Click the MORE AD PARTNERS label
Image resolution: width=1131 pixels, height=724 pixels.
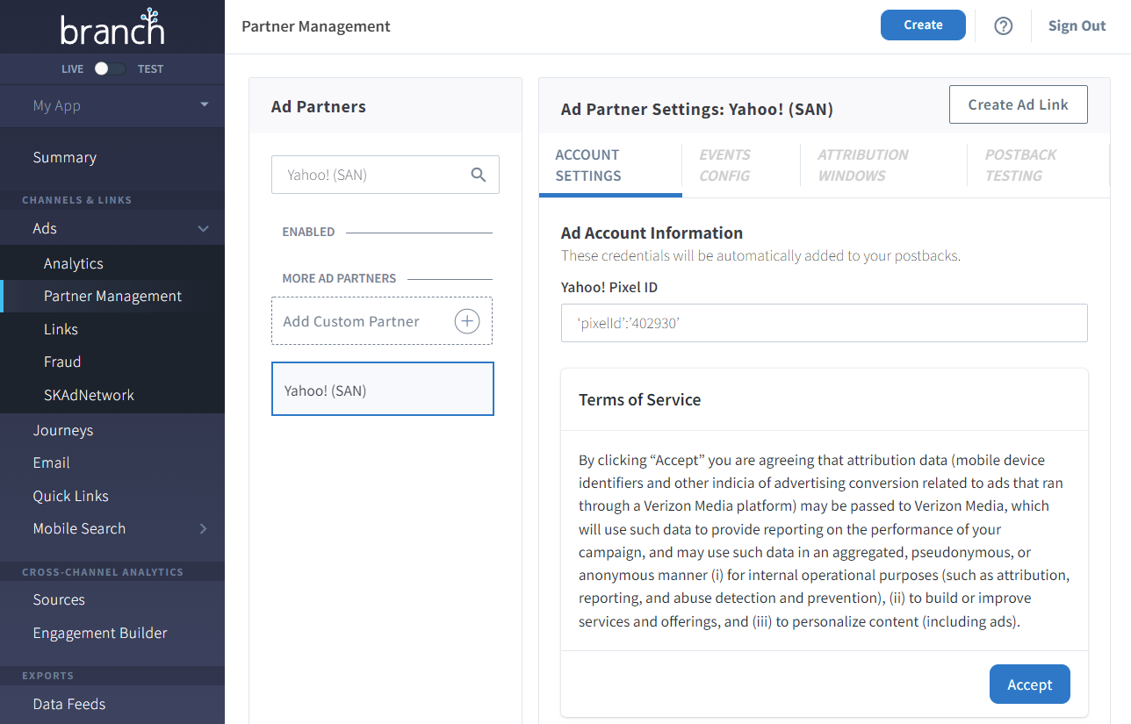click(x=339, y=278)
